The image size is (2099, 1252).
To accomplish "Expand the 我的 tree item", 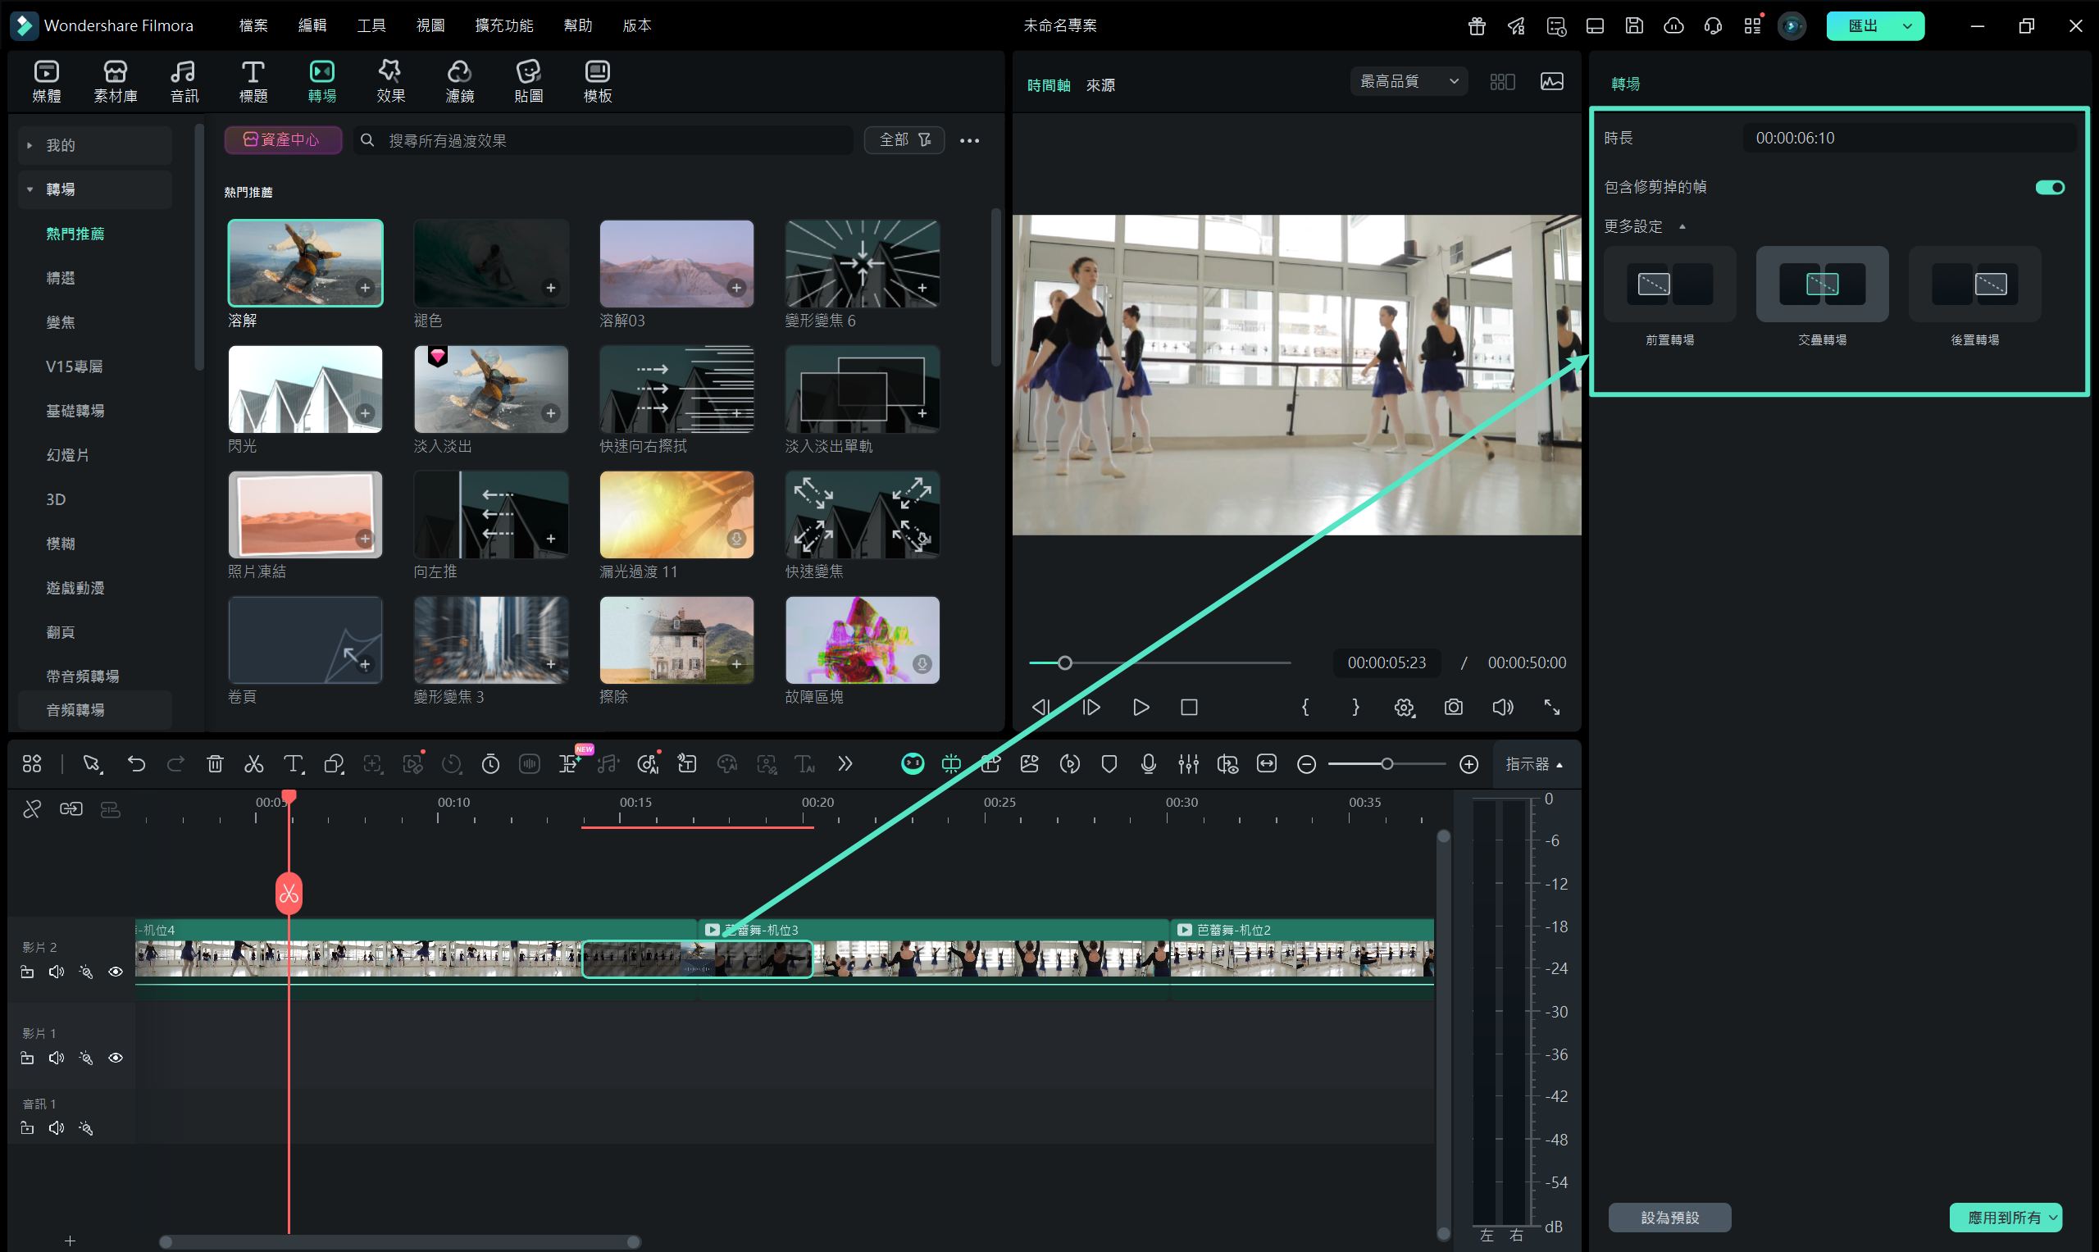I will (x=30, y=145).
